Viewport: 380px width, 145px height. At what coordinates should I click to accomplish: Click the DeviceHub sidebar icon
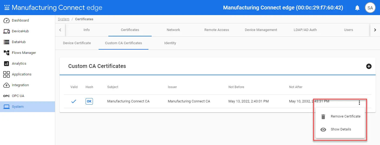(7, 31)
